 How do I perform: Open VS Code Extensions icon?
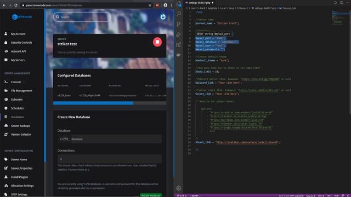click(x=179, y=44)
